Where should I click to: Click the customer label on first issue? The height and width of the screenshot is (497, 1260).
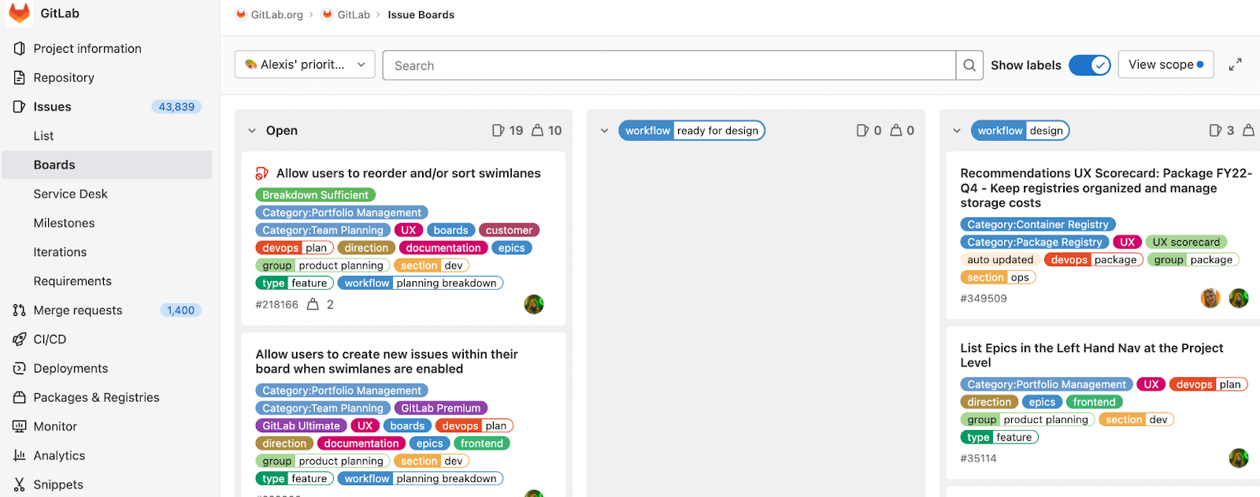coord(509,230)
